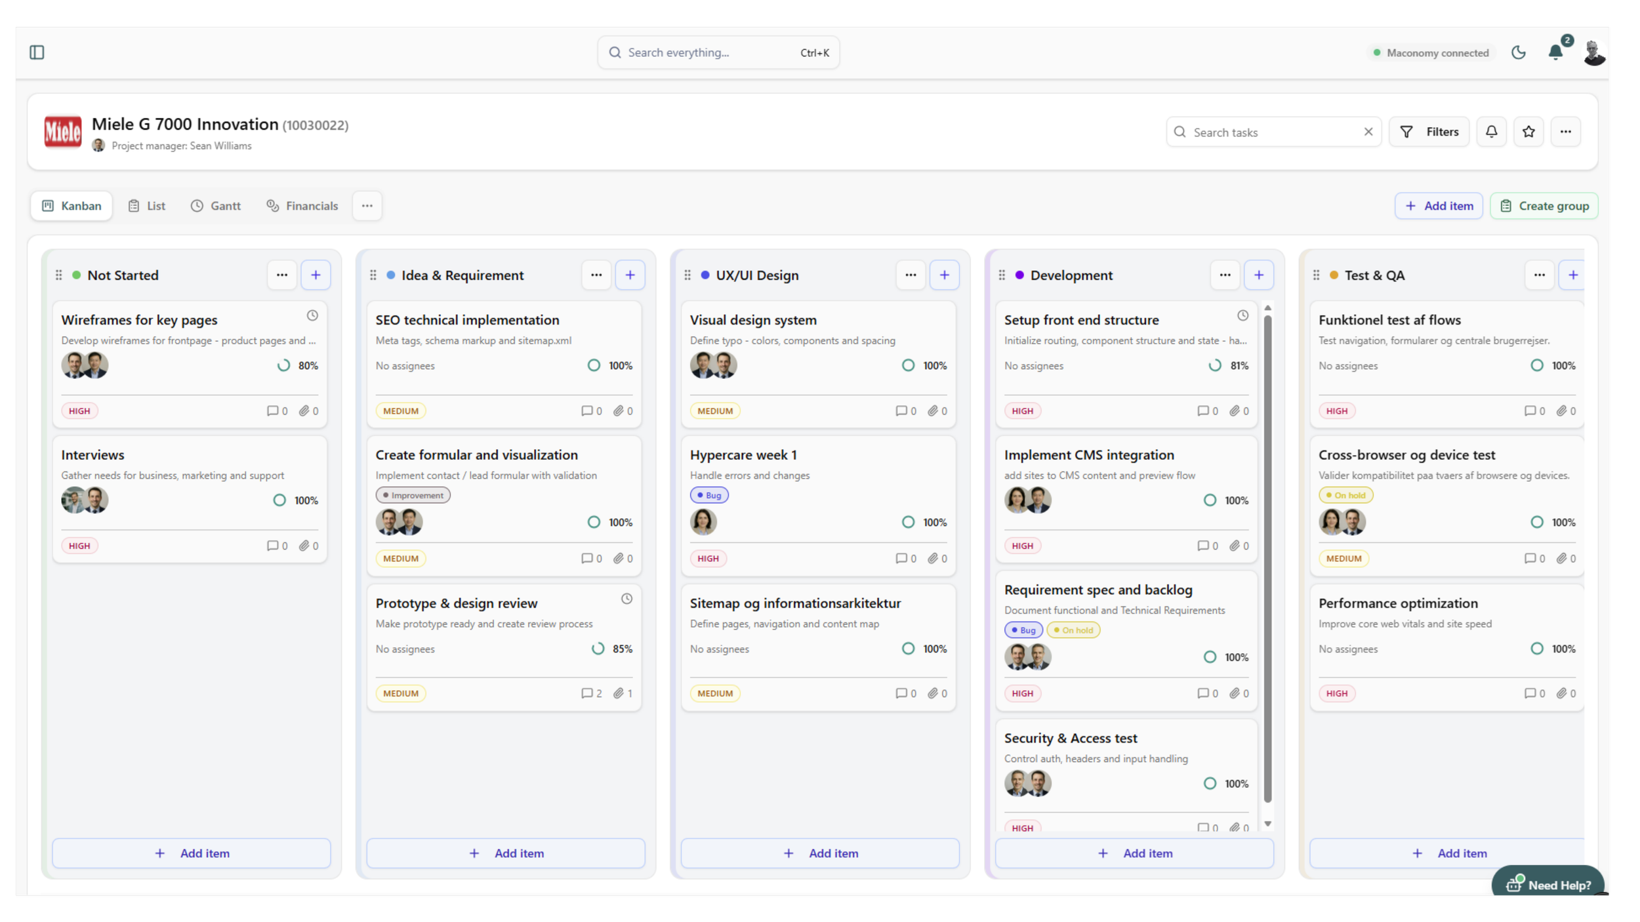This screenshot has width=1640, height=922.
Task: Click clock icon on Wireframes for key pages
Action: [312, 315]
